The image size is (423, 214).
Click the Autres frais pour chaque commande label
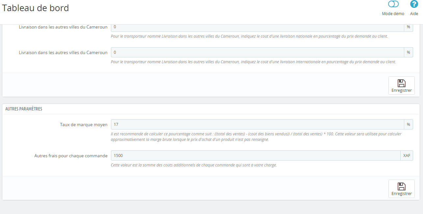pos(71,156)
